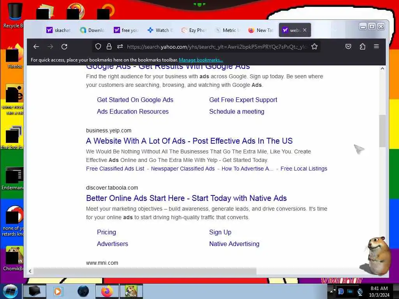
Task: Open 'How To Advertise A...' link
Action: 247,169
